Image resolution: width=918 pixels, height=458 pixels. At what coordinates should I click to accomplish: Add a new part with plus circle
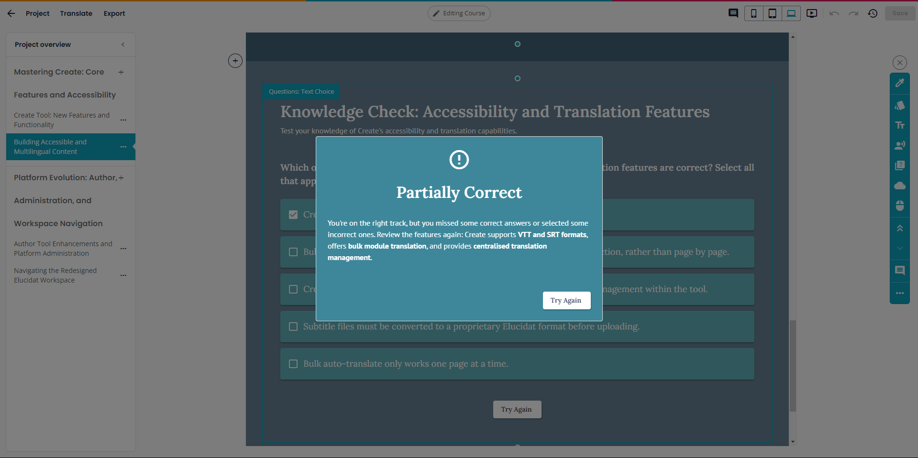click(x=235, y=61)
